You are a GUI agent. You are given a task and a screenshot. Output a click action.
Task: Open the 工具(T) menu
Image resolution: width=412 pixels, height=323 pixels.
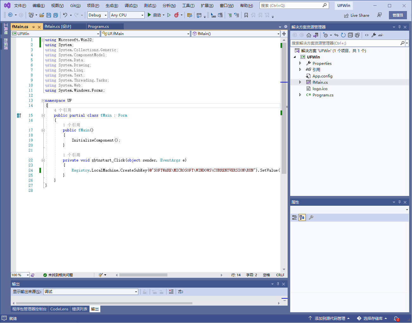188,5
